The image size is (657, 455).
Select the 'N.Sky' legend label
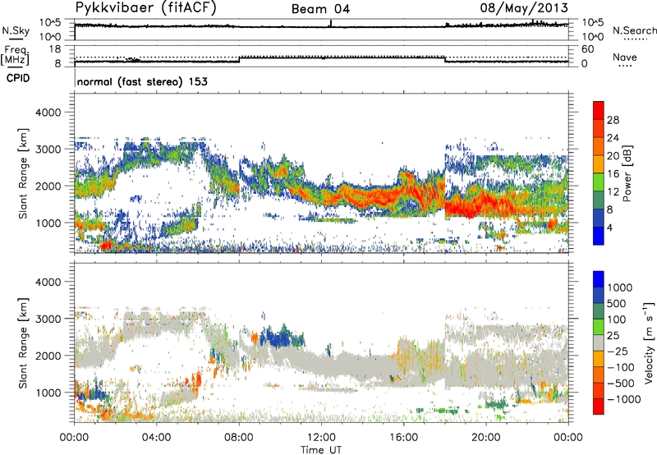click(16, 30)
